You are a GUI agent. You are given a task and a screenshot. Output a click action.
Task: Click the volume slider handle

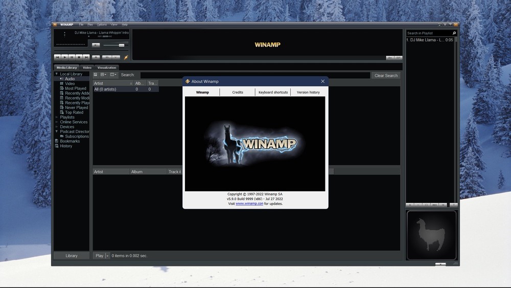[122, 45]
